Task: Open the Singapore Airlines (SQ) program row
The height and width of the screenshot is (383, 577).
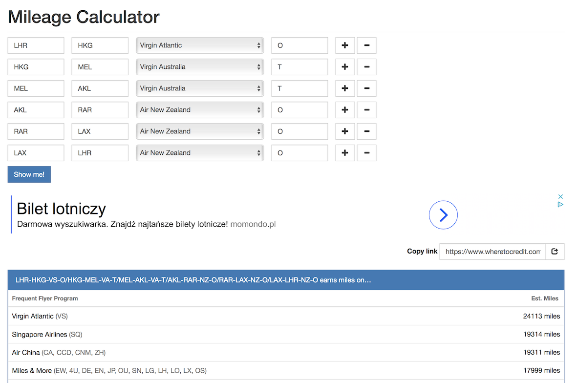Action: pyautogui.click(x=286, y=334)
